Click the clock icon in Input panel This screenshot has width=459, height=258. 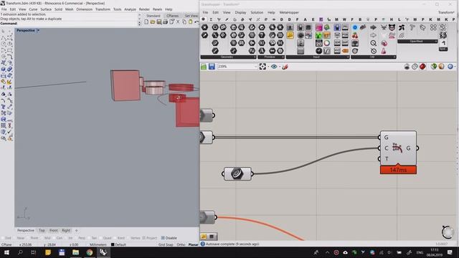click(318, 51)
